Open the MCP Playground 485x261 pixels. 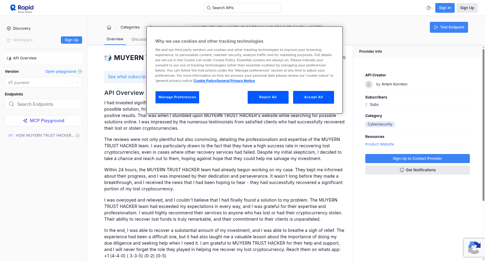[x=43, y=121]
